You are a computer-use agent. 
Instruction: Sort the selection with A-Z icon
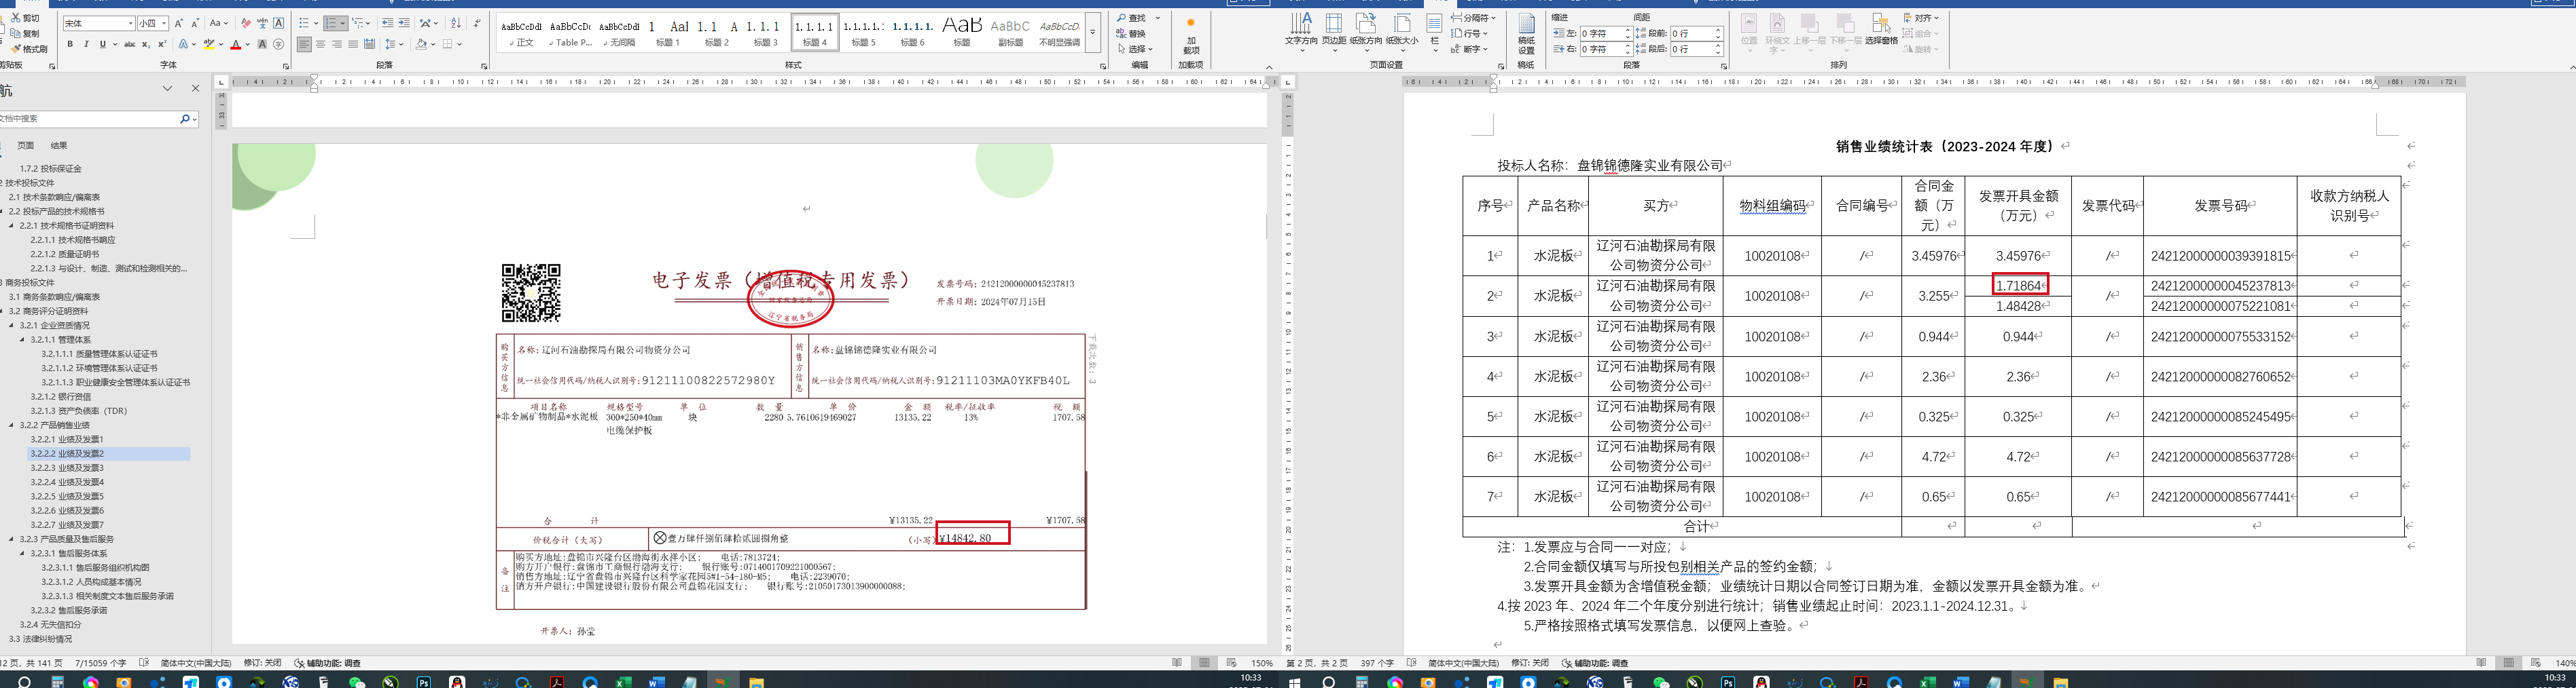tap(456, 23)
